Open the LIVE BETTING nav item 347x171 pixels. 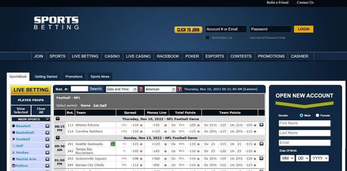(x=85, y=56)
